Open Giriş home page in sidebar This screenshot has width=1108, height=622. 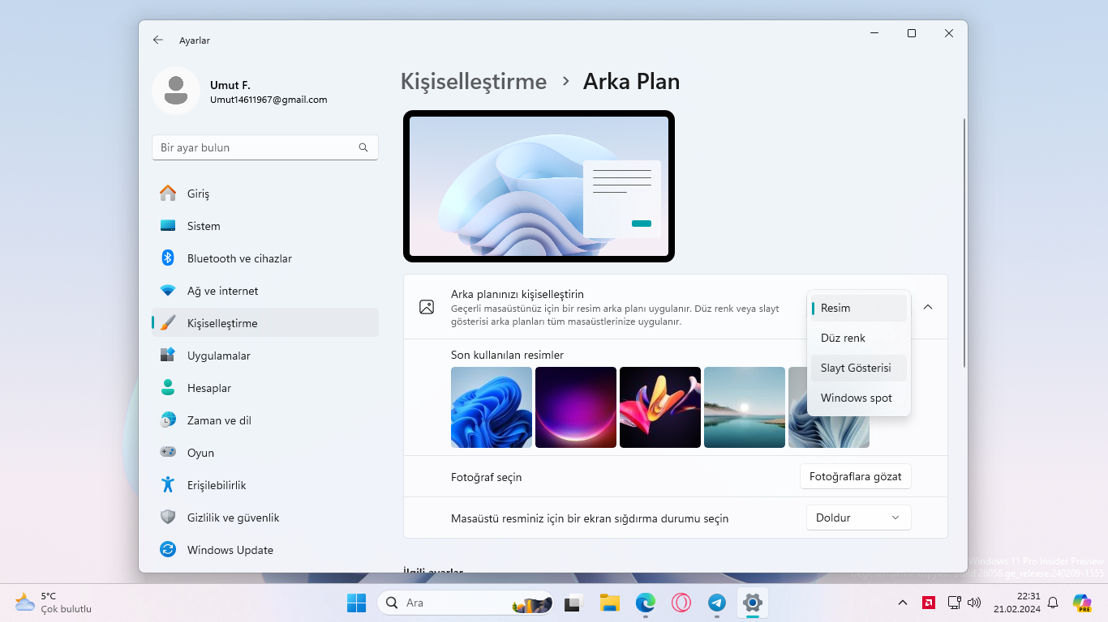pos(265,194)
